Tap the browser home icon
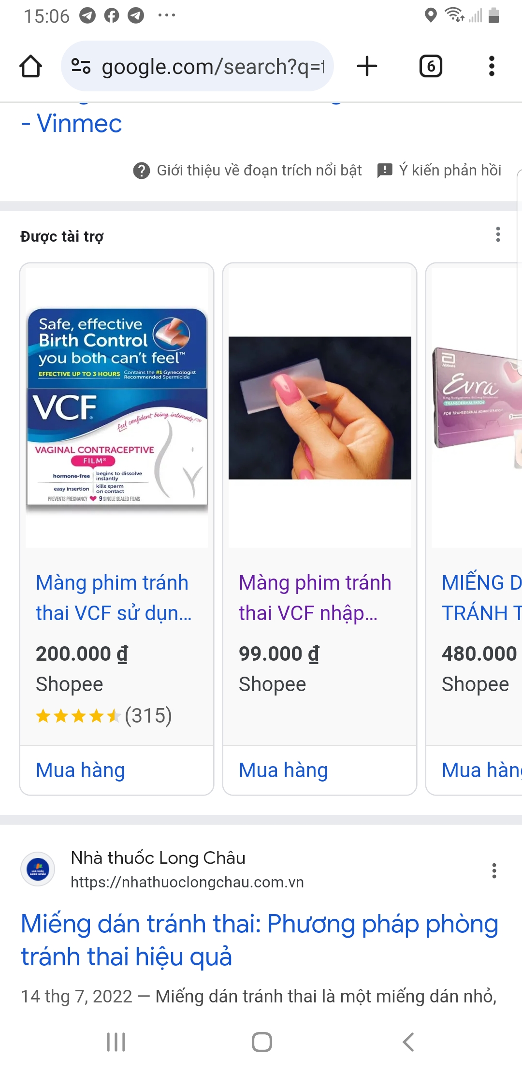 click(x=30, y=66)
